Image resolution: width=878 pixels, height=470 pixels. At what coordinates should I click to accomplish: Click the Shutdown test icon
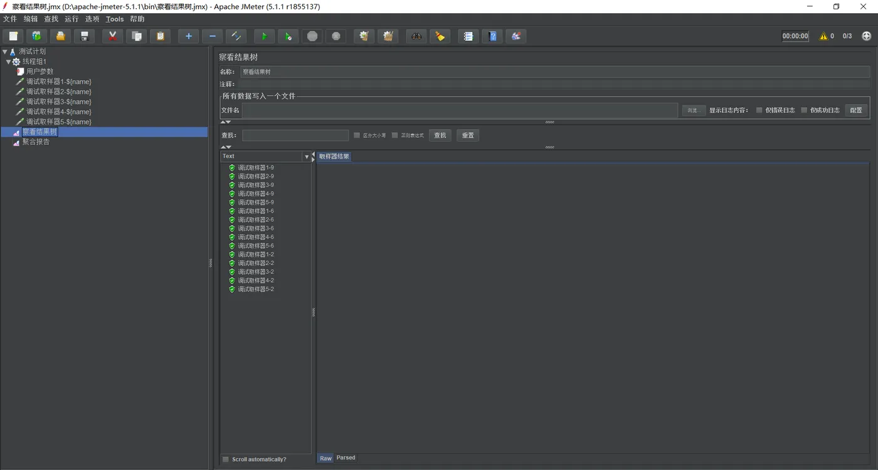336,36
